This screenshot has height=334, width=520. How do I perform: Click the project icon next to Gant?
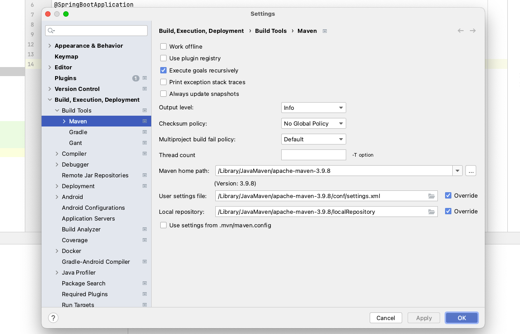(144, 143)
